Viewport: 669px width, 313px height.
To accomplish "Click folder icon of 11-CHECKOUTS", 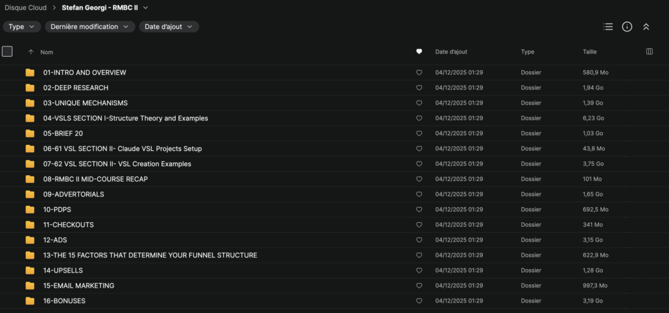I will pos(30,225).
